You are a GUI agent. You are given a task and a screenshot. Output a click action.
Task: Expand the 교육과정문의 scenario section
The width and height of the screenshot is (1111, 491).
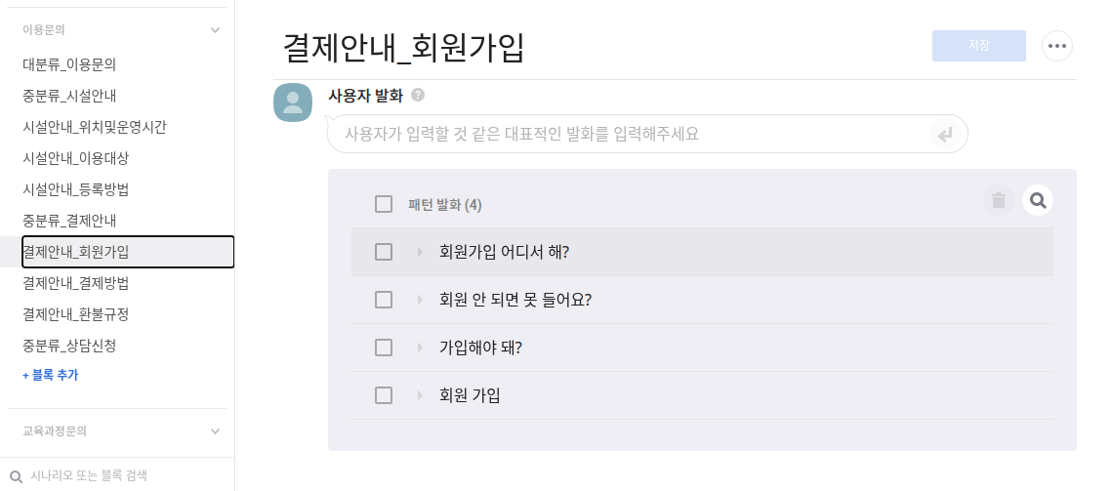[x=216, y=430]
